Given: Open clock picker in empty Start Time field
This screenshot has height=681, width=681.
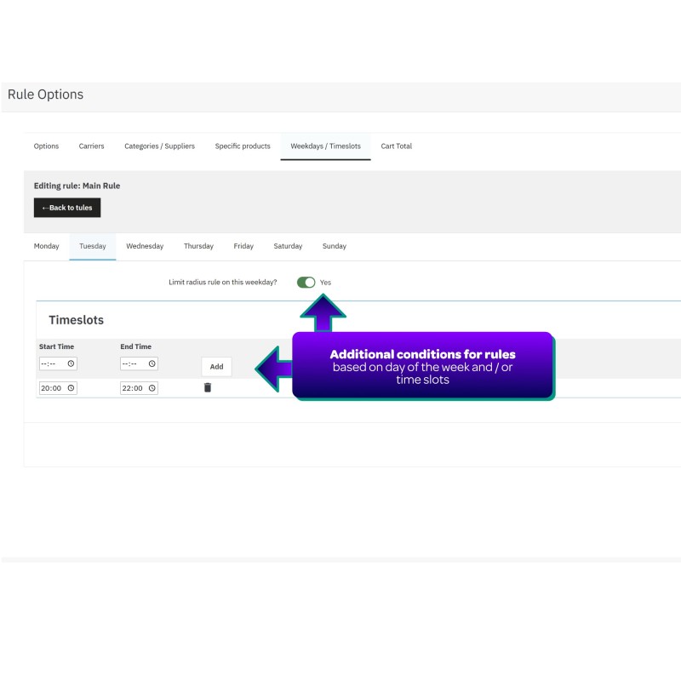Looking at the screenshot, I should tap(71, 363).
